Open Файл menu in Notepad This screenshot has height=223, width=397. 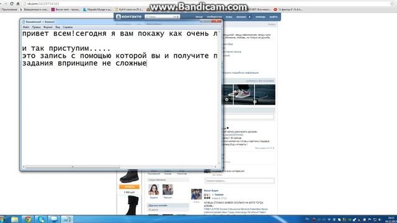coord(26,27)
